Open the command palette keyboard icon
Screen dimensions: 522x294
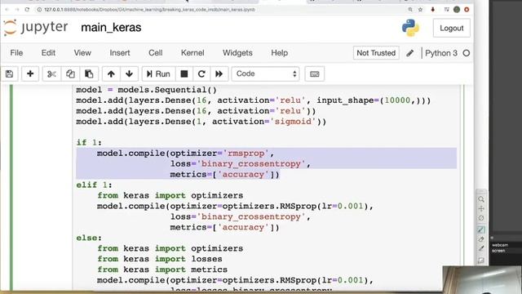(x=315, y=73)
